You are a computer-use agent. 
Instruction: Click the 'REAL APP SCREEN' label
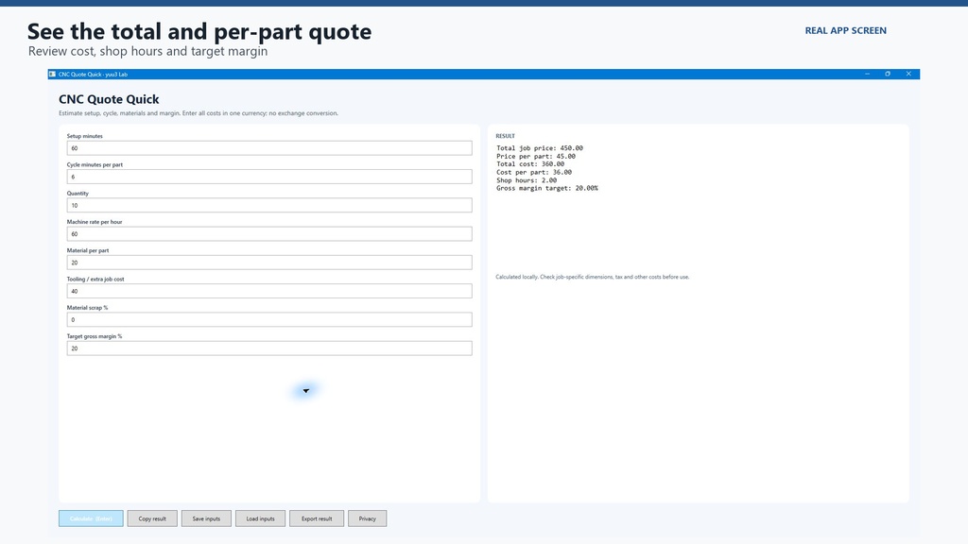[846, 30]
